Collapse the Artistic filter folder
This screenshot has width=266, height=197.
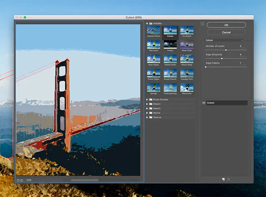click(147, 24)
